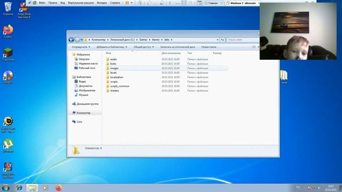Open the Виртуальная машина menu
Viewport: 342px width, 192px height.
81,3
